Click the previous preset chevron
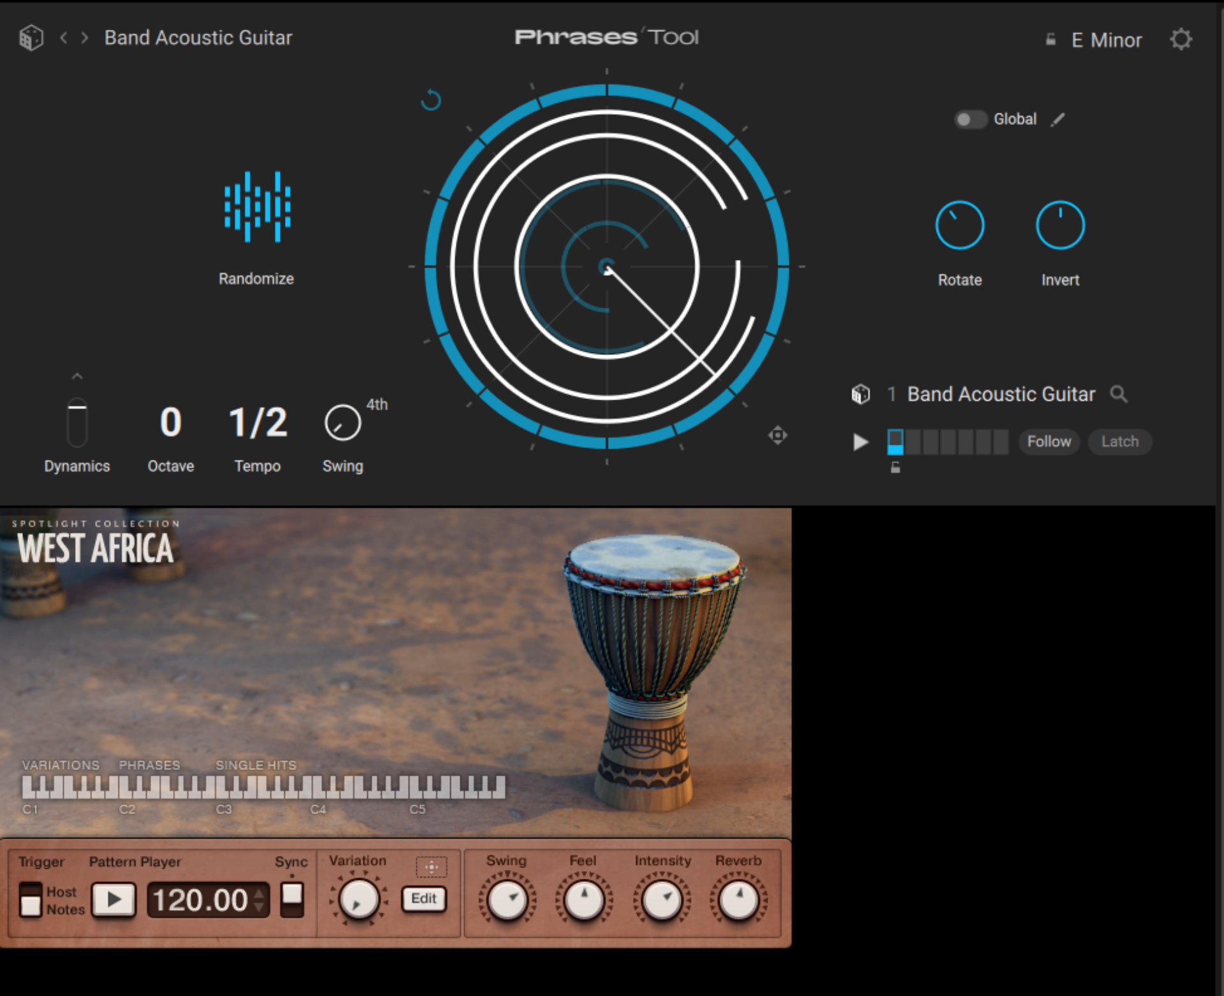Screen dimensions: 1224x996 point(63,38)
